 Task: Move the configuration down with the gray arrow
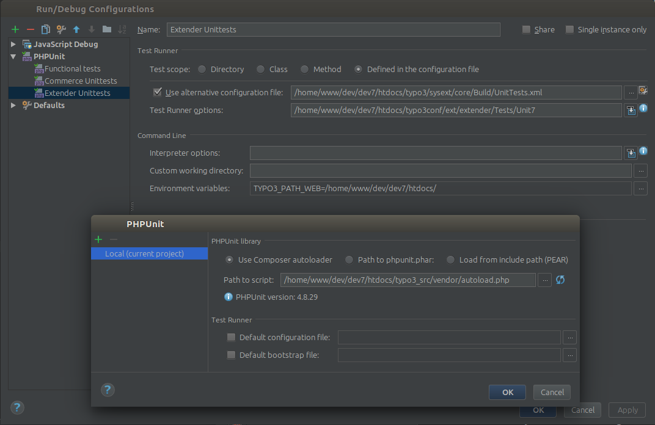92,29
